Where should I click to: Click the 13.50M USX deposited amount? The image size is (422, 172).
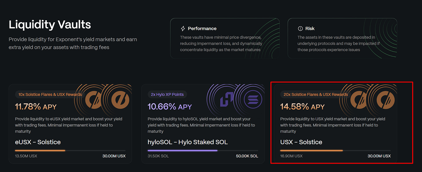(26, 156)
